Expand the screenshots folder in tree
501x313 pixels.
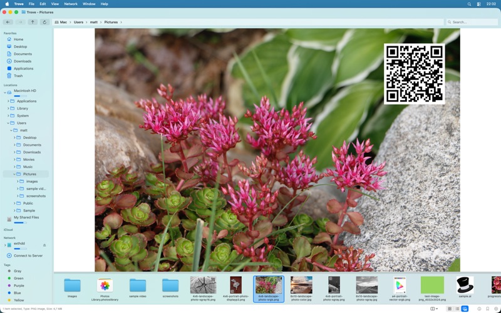(x=18, y=196)
